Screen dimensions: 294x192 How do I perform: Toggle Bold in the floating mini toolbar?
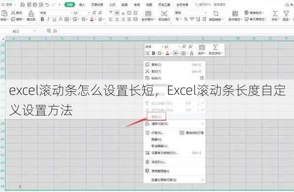click(x=153, y=53)
